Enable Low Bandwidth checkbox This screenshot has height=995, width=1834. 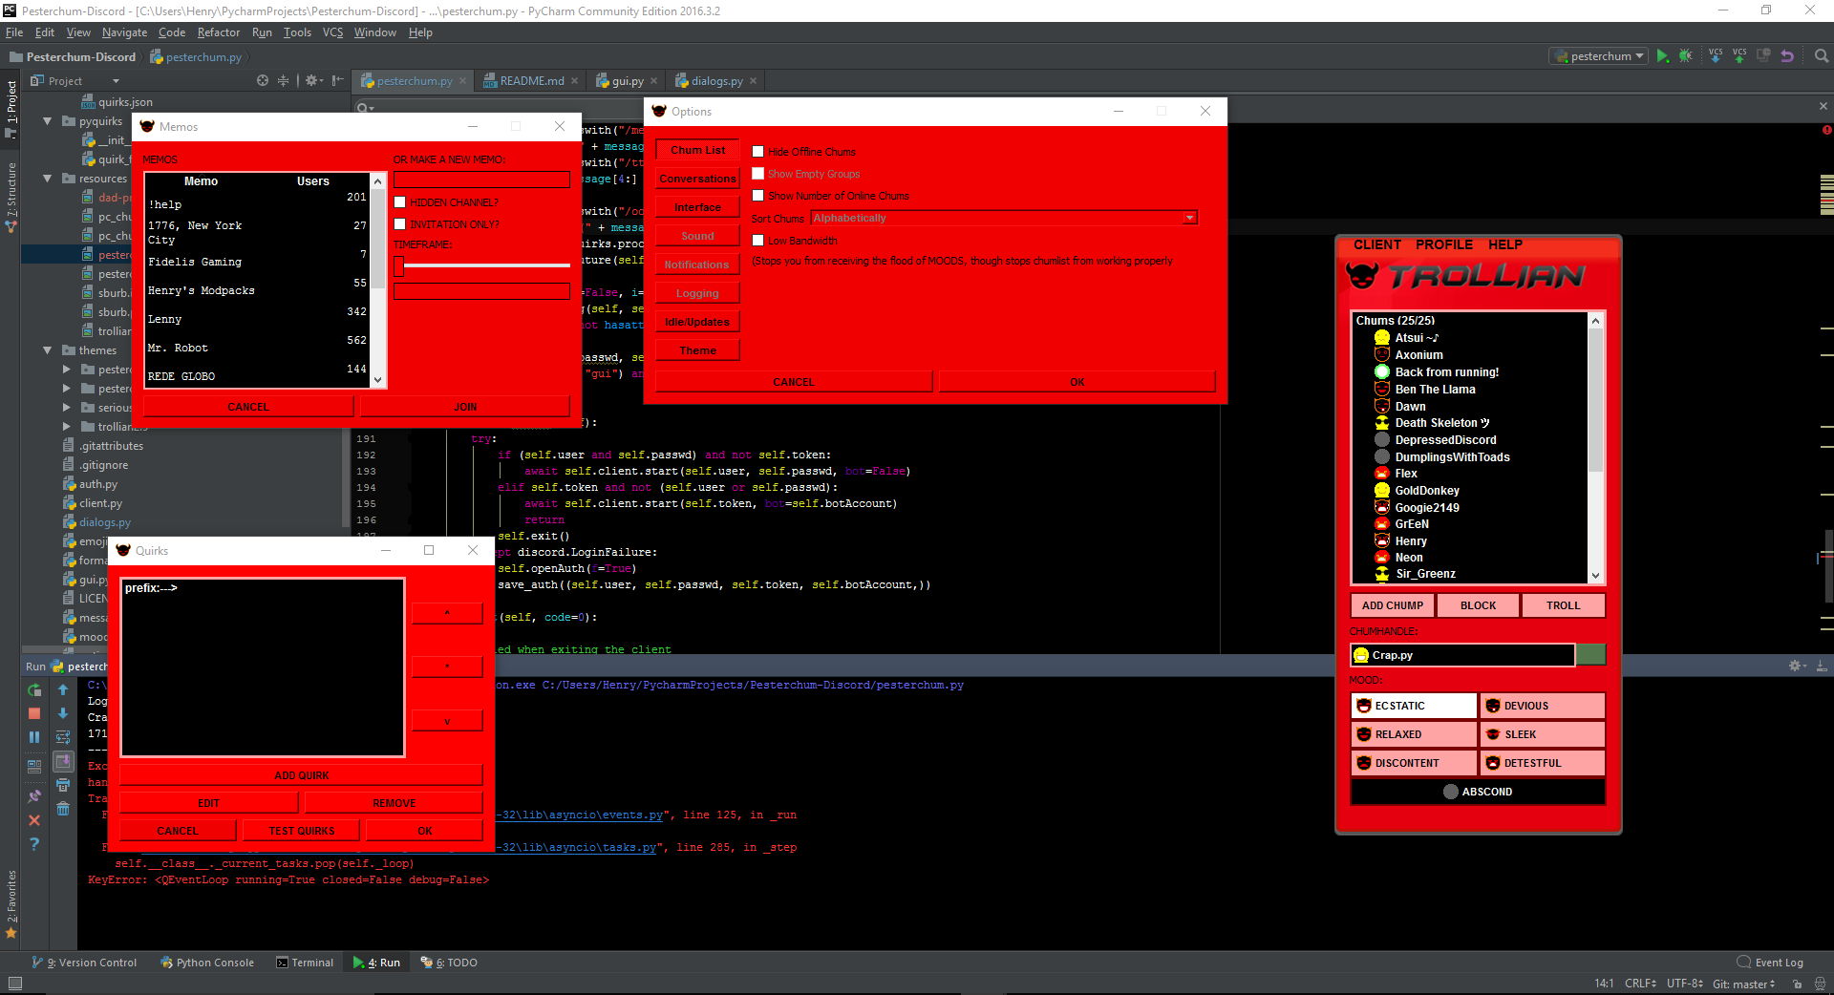coord(757,240)
